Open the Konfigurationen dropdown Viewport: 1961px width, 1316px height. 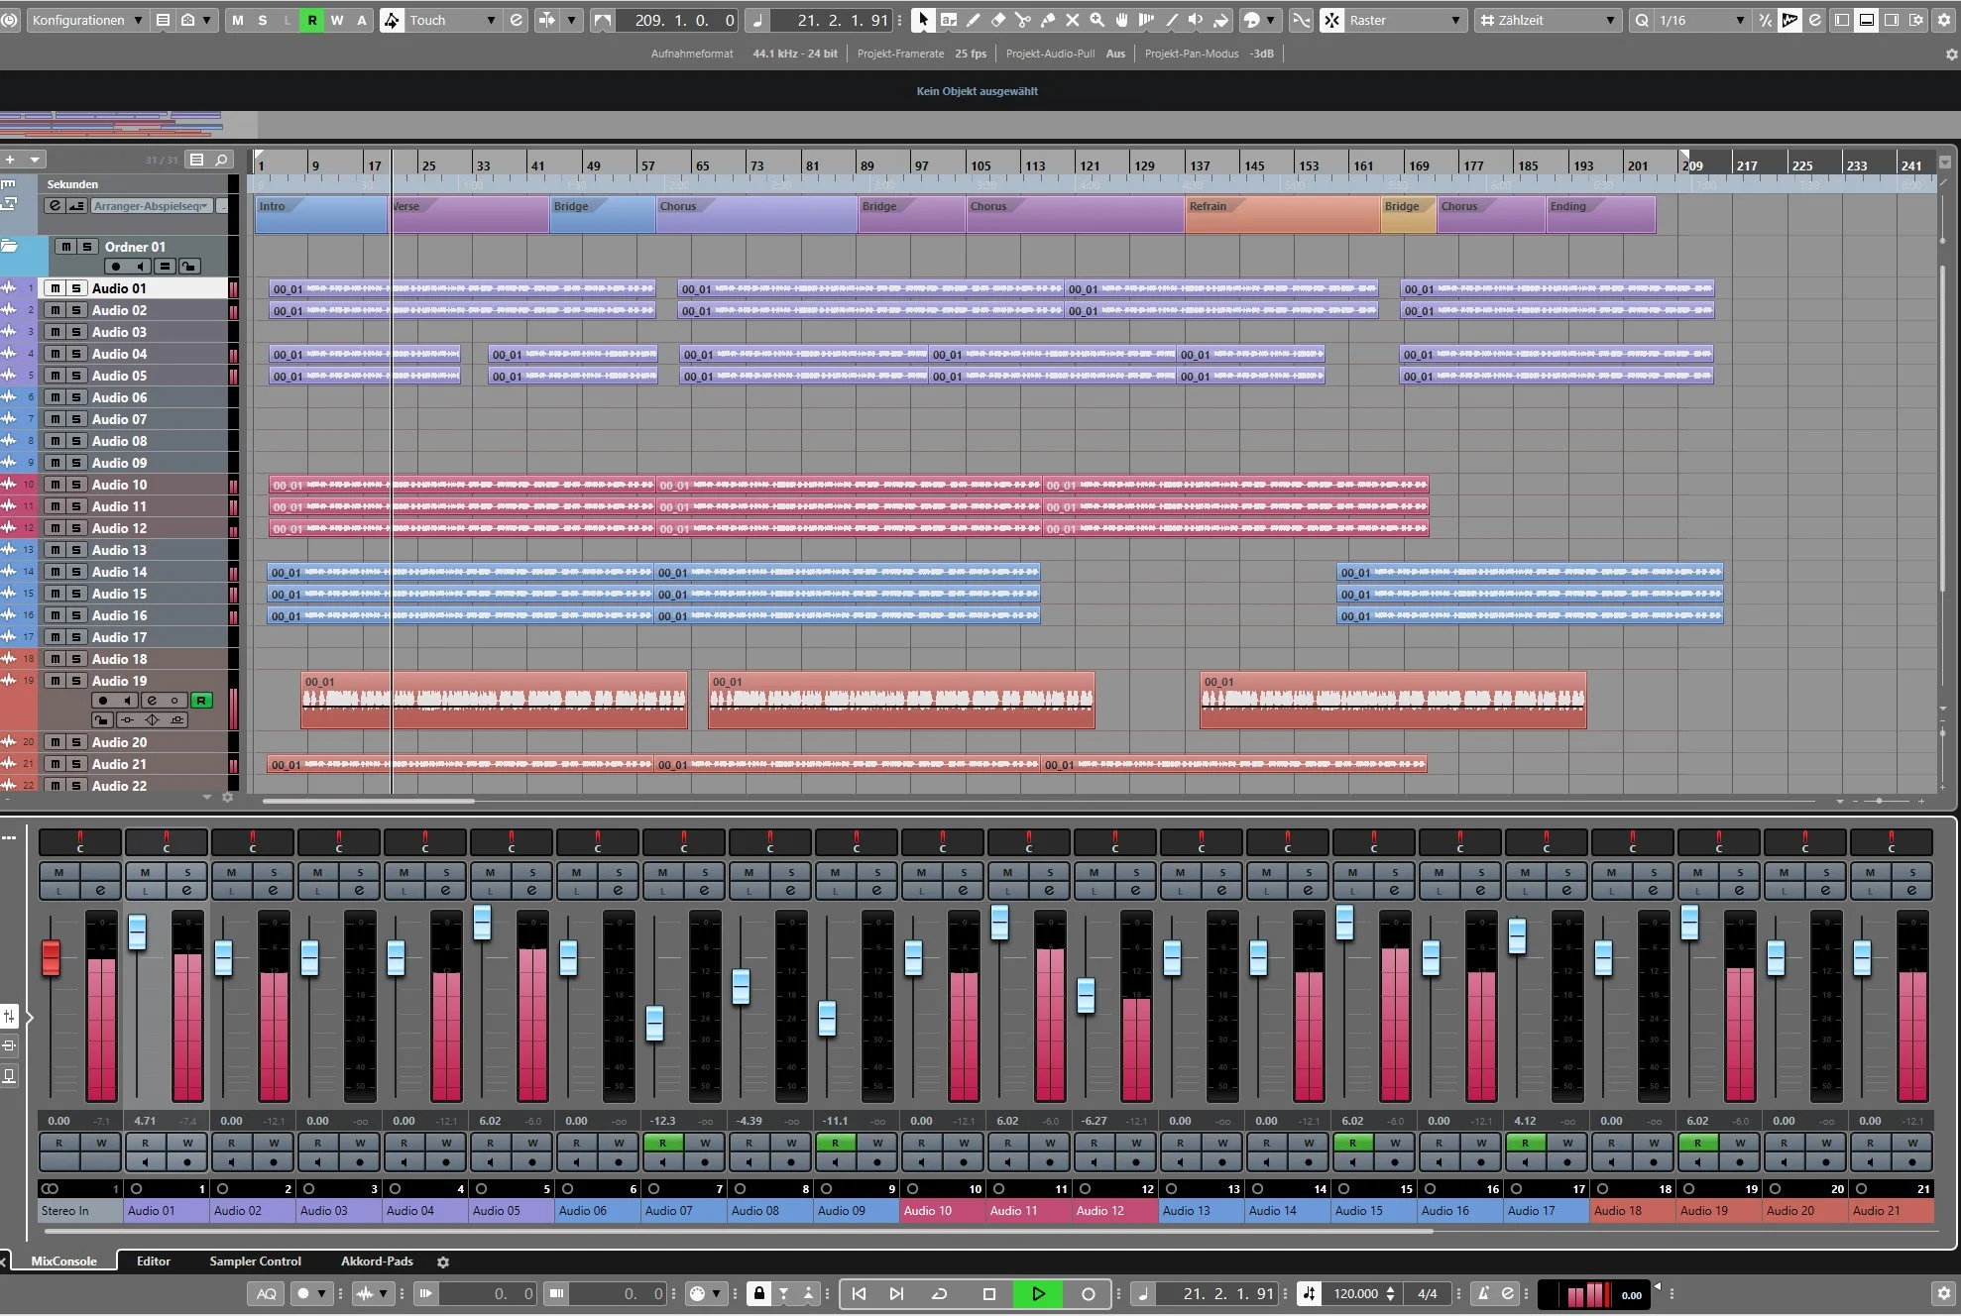click(x=87, y=20)
